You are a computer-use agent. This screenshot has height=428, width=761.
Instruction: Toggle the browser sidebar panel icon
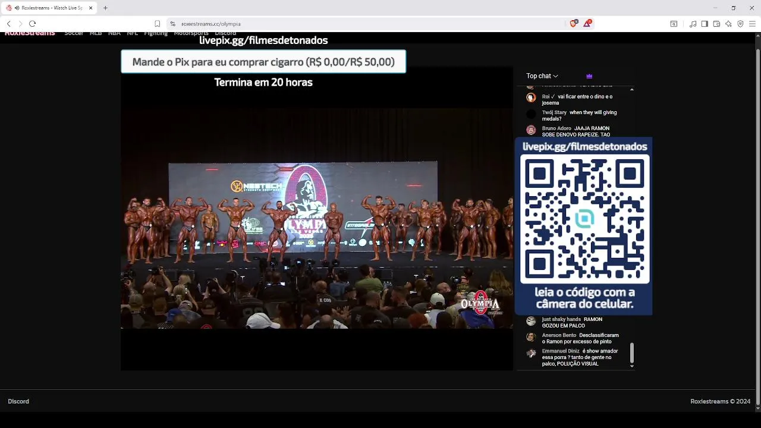click(705, 24)
